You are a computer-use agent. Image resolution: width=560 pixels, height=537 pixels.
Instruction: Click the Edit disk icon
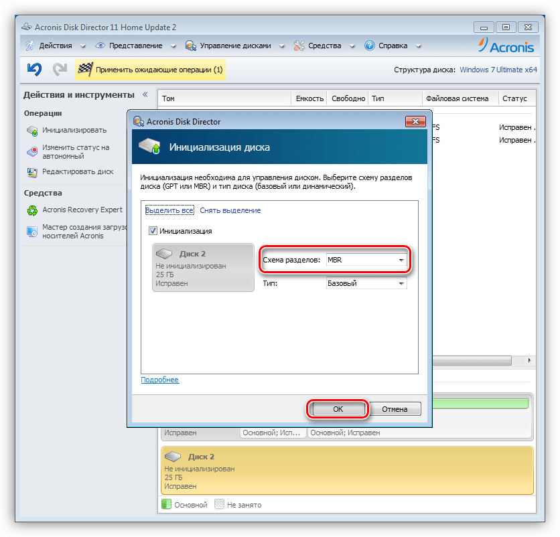pyautogui.click(x=32, y=172)
